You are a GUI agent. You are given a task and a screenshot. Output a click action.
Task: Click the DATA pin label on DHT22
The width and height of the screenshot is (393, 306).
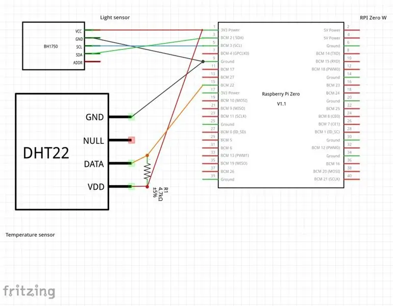click(x=94, y=164)
